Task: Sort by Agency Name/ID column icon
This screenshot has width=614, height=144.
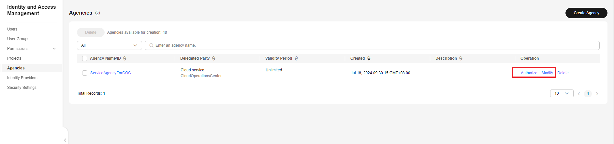Action: (125, 58)
